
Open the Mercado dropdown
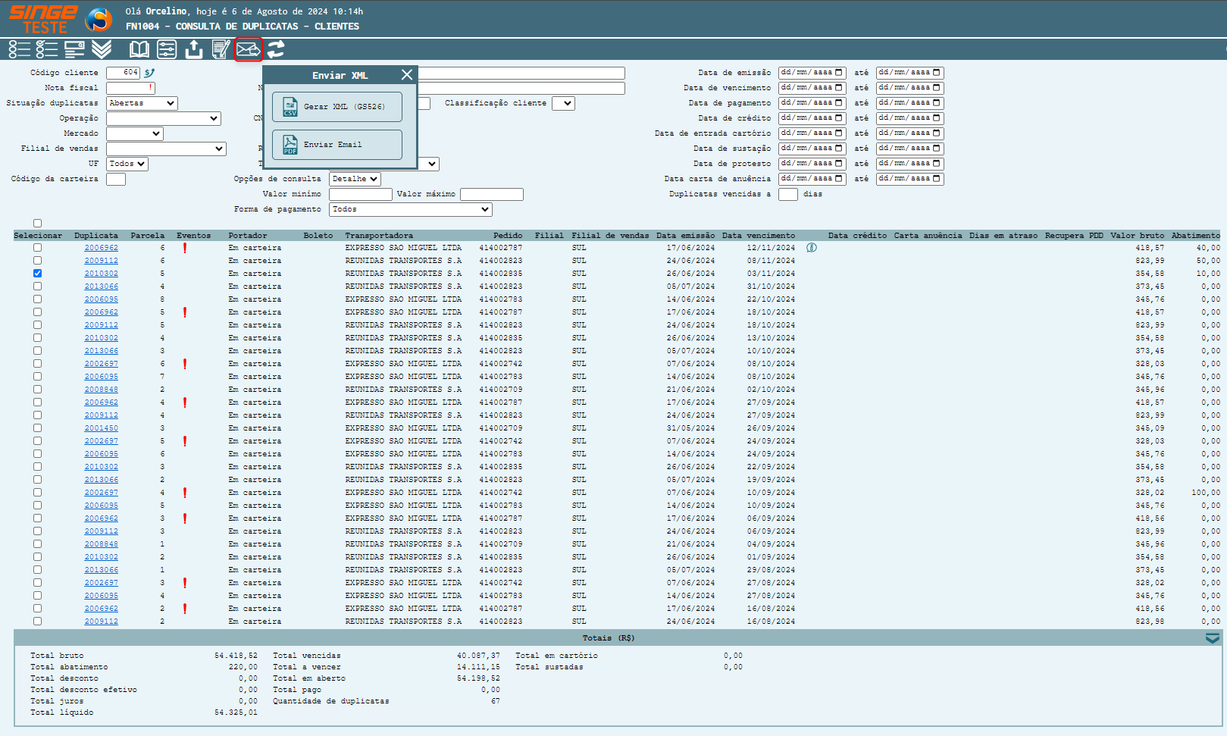point(135,133)
